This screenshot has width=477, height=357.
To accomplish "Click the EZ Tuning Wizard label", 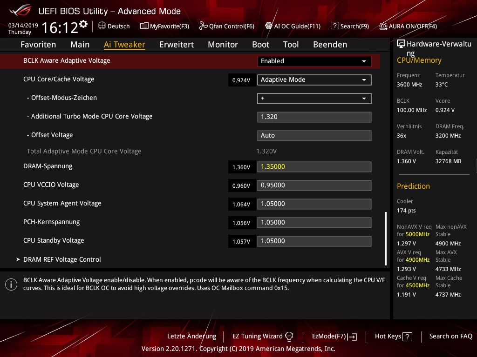I will pyautogui.click(x=257, y=336).
